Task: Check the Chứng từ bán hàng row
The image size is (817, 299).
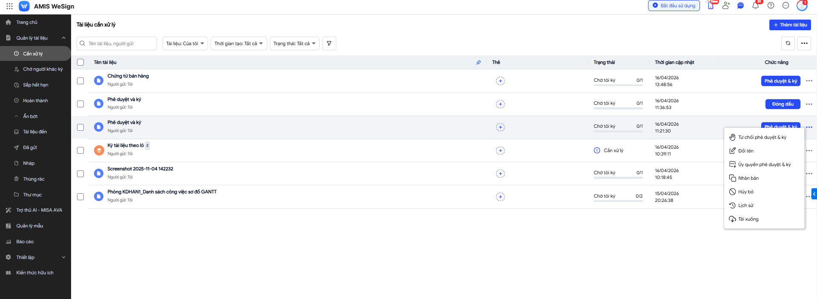Action: point(80,81)
